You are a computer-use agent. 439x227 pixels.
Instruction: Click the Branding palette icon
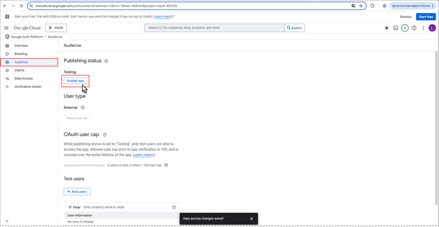click(x=8, y=54)
